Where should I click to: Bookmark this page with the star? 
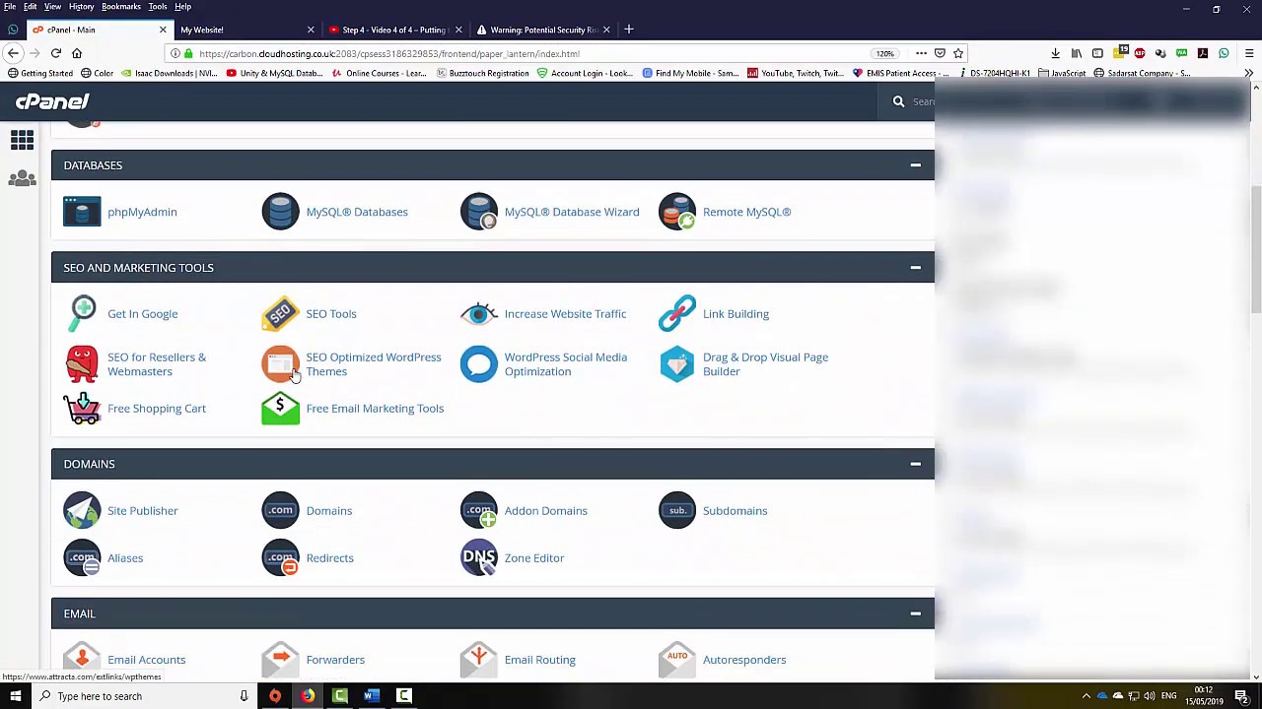957,53
